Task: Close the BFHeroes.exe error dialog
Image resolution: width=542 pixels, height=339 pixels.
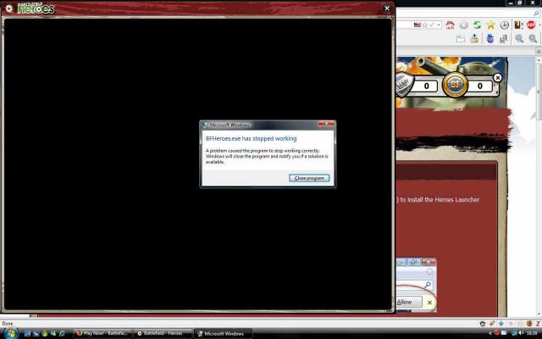Action: tap(326, 125)
